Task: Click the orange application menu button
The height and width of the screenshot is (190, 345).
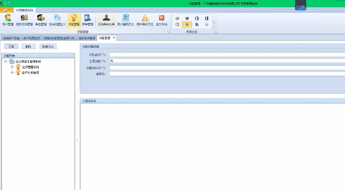Action: (x=7, y=10)
